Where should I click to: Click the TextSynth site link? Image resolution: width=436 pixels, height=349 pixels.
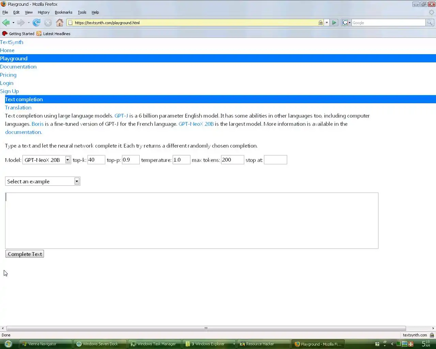[x=12, y=42]
